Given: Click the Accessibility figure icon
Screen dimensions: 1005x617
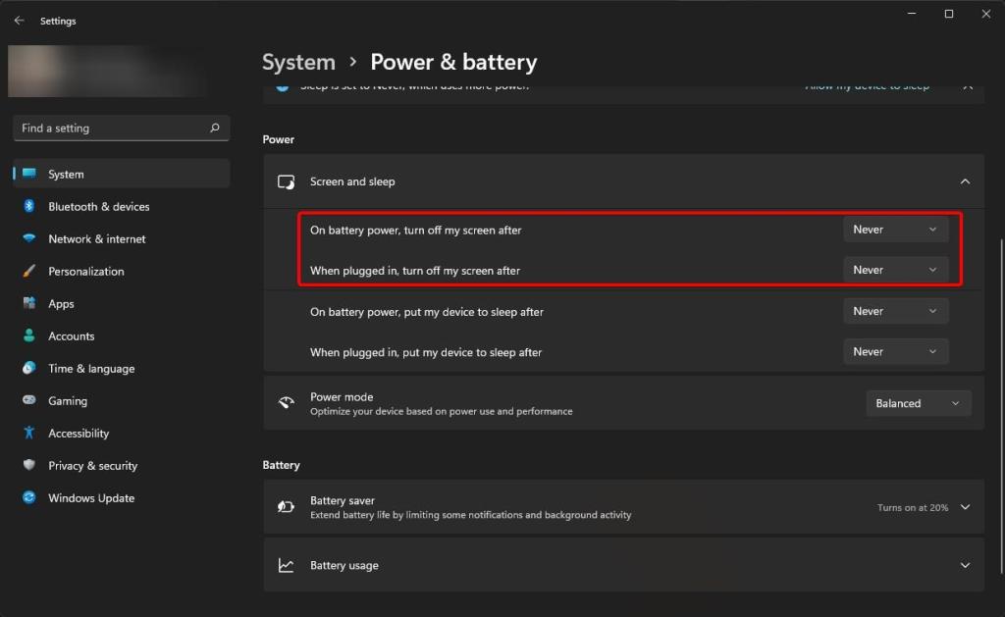Looking at the screenshot, I should click(28, 433).
